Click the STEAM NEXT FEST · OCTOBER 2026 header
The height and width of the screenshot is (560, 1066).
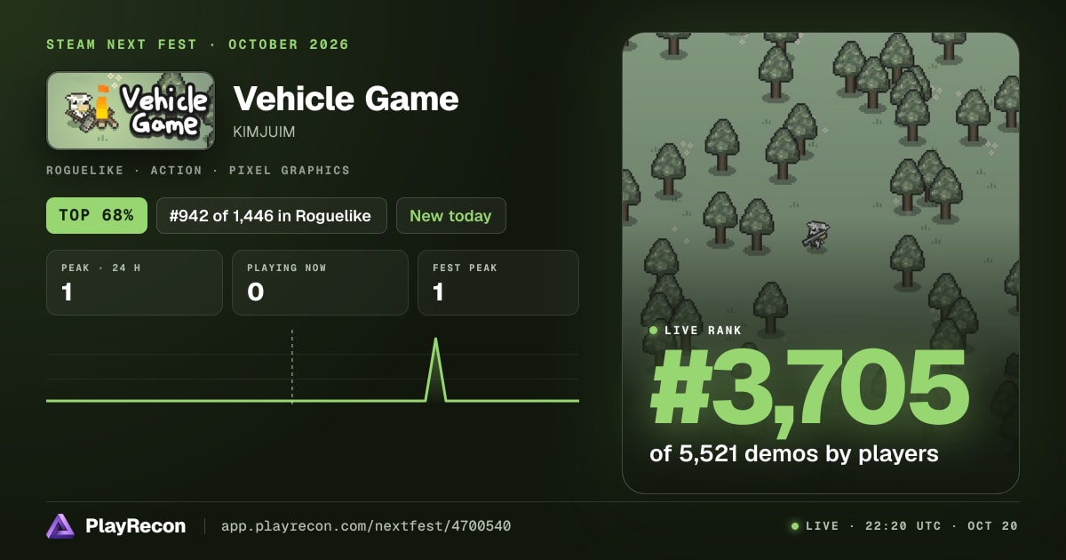pos(197,44)
